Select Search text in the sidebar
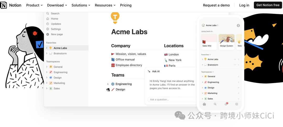The width and height of the screenshot is (283, 127). [55, 14]
